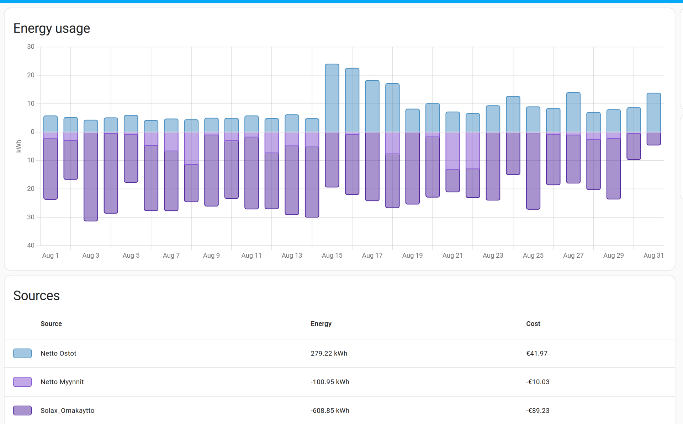The image size is (683, 424).
Task: Click the 279.22 kWh energy value
Action: pyautogui.click(x=329, y=353)
